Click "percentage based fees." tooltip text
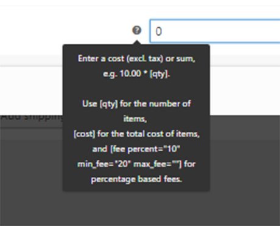This screenshot has width=280, height=226. tap(136, 179)
